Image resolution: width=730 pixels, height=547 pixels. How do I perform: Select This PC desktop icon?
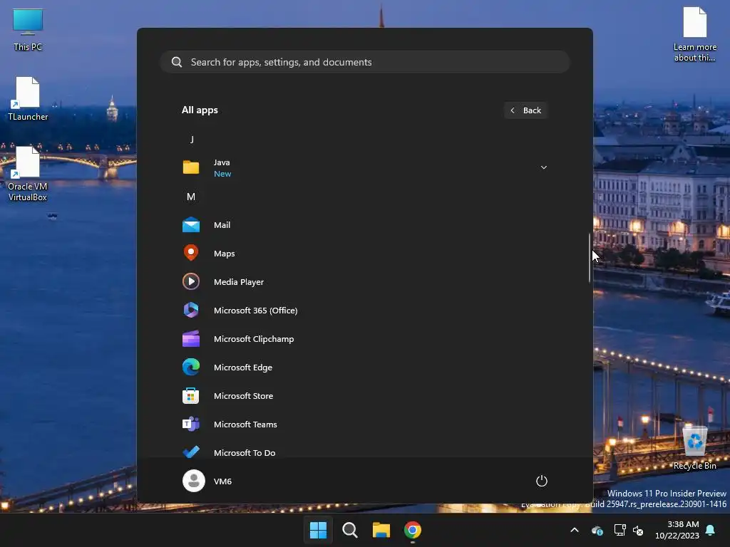pos(28,30)
